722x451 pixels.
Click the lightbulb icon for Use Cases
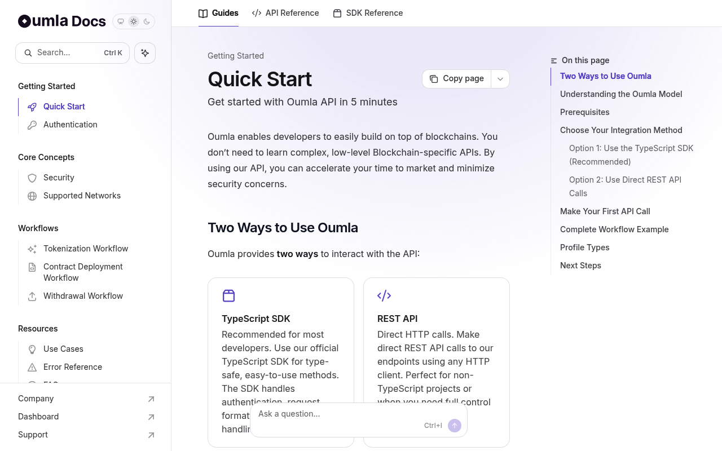point(32,349)
